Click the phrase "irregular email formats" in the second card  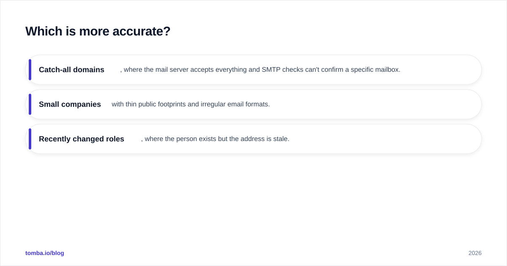(x=235, y=104)
